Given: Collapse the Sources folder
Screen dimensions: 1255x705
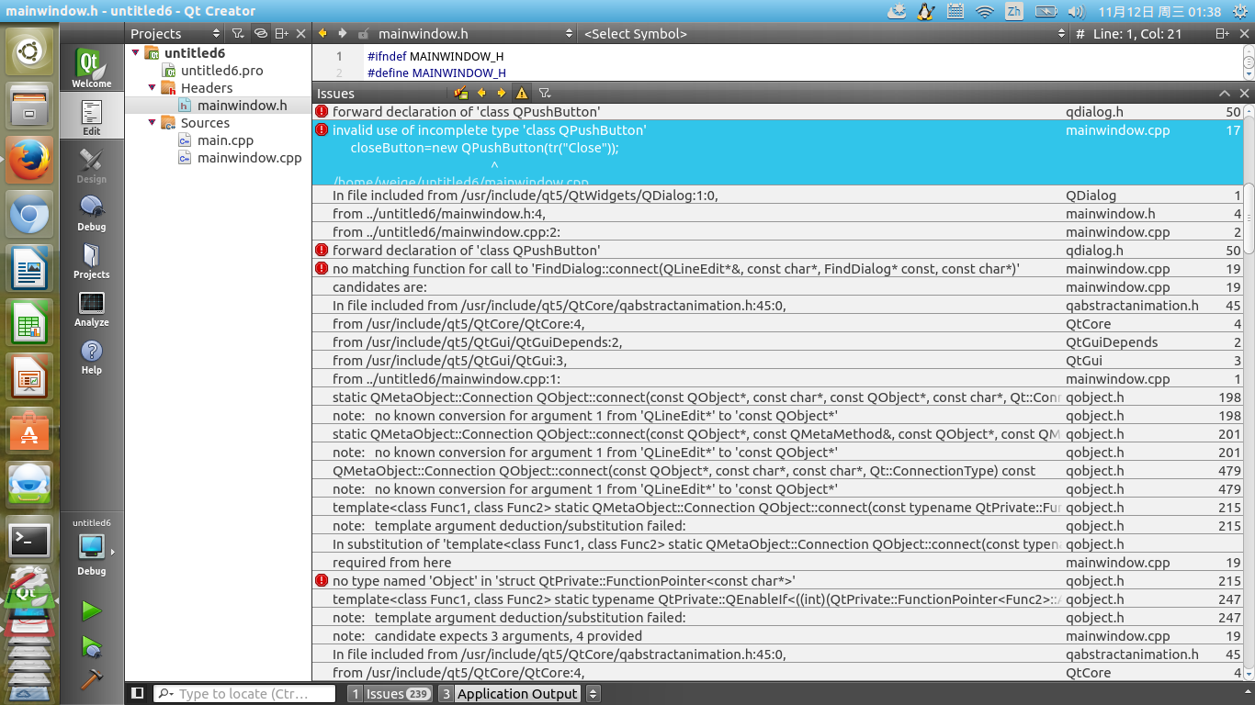Looking at the screenshot, I should [x=152, y=123].
